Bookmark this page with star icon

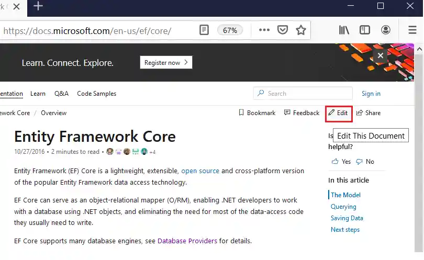[301, 30]
